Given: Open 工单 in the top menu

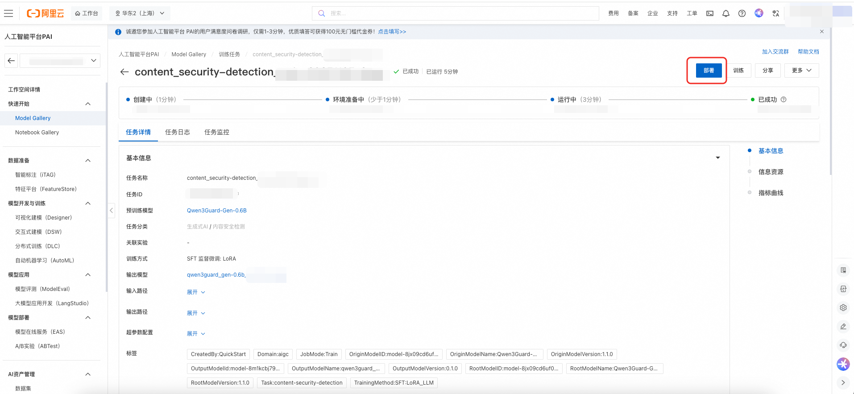Looking at the screenshot, I should pyautogui.click(x=692, y=13).
